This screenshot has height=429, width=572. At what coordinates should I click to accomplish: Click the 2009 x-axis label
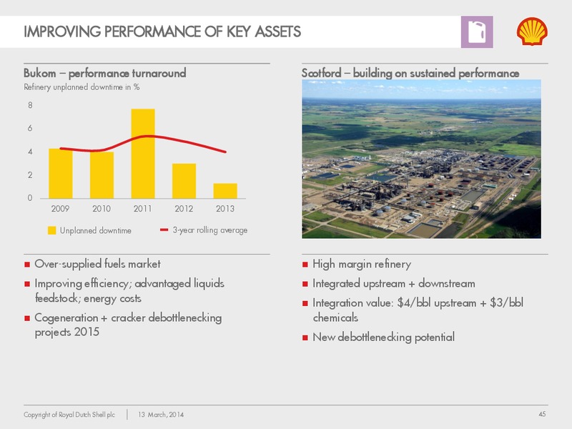(60, 209)
